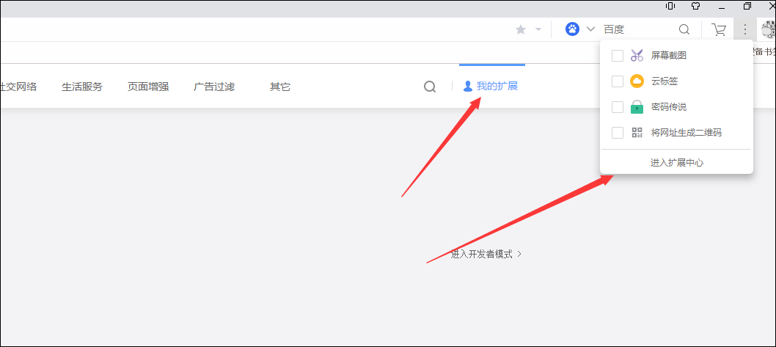
Task: Click the scissors screenshot icon
Action: tap(637, 56)
